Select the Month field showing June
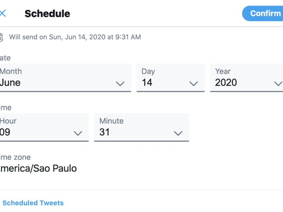The image size is (283, 212). (65, 78)
